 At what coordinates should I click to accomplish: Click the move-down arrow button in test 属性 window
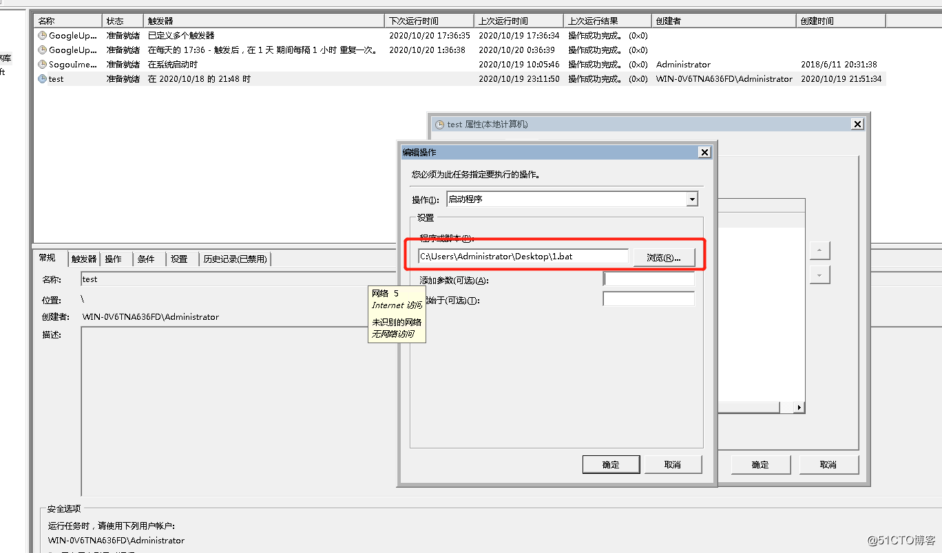click(x=819, y=274)
